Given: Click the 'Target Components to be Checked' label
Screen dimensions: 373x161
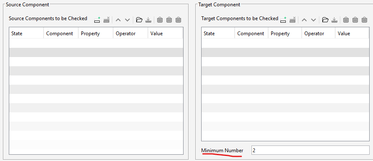Looking at the screenshot, I should [240, 18].
